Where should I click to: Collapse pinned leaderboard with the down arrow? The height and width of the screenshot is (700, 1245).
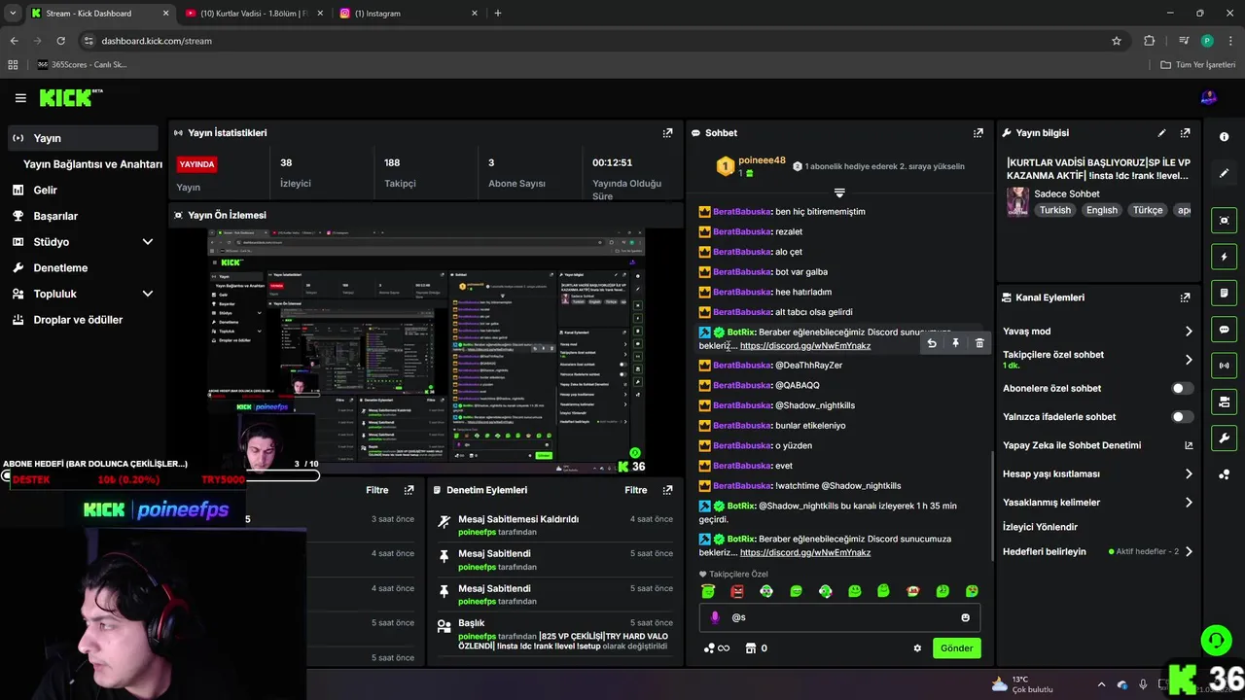coord(839,192)
